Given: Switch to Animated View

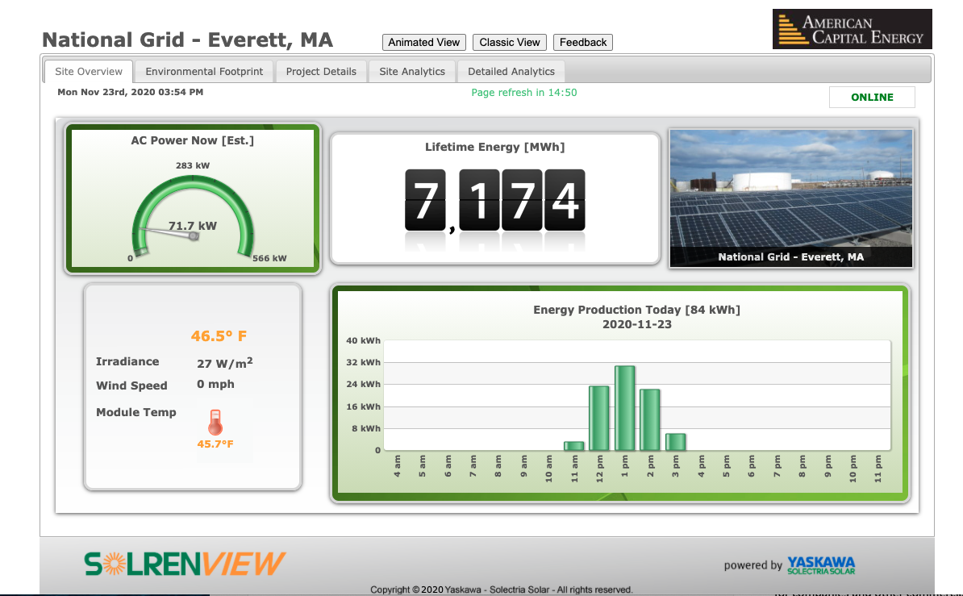Looking at the screenshot, I should click(x=423, y=43).
